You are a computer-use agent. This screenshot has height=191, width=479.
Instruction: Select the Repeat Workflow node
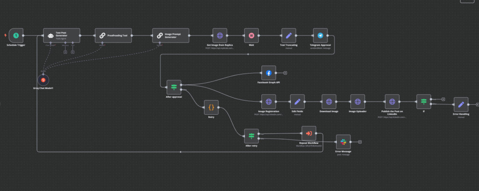pos(309,133)
